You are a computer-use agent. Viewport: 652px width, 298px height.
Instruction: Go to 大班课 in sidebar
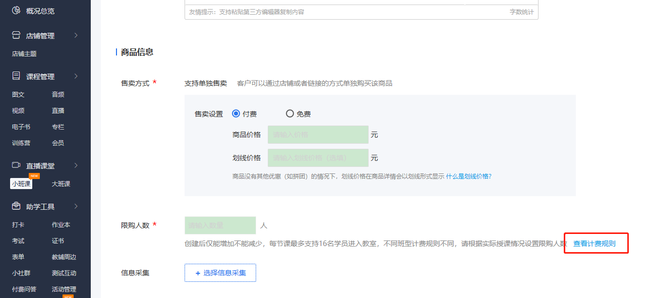[x=61, y=184]
